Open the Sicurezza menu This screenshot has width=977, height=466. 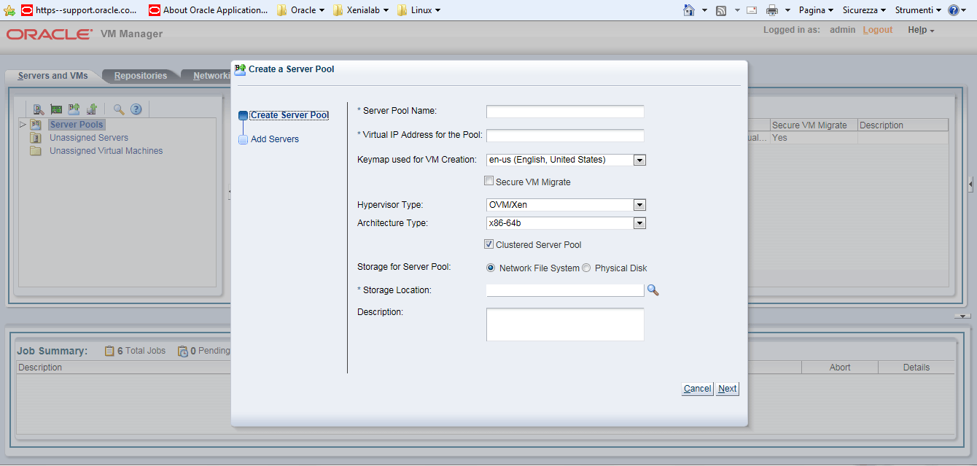pos(864,10)
